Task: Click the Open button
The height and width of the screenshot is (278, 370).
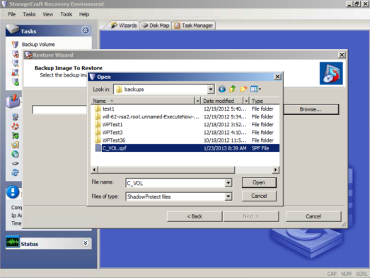Action: tap(259, 182)
